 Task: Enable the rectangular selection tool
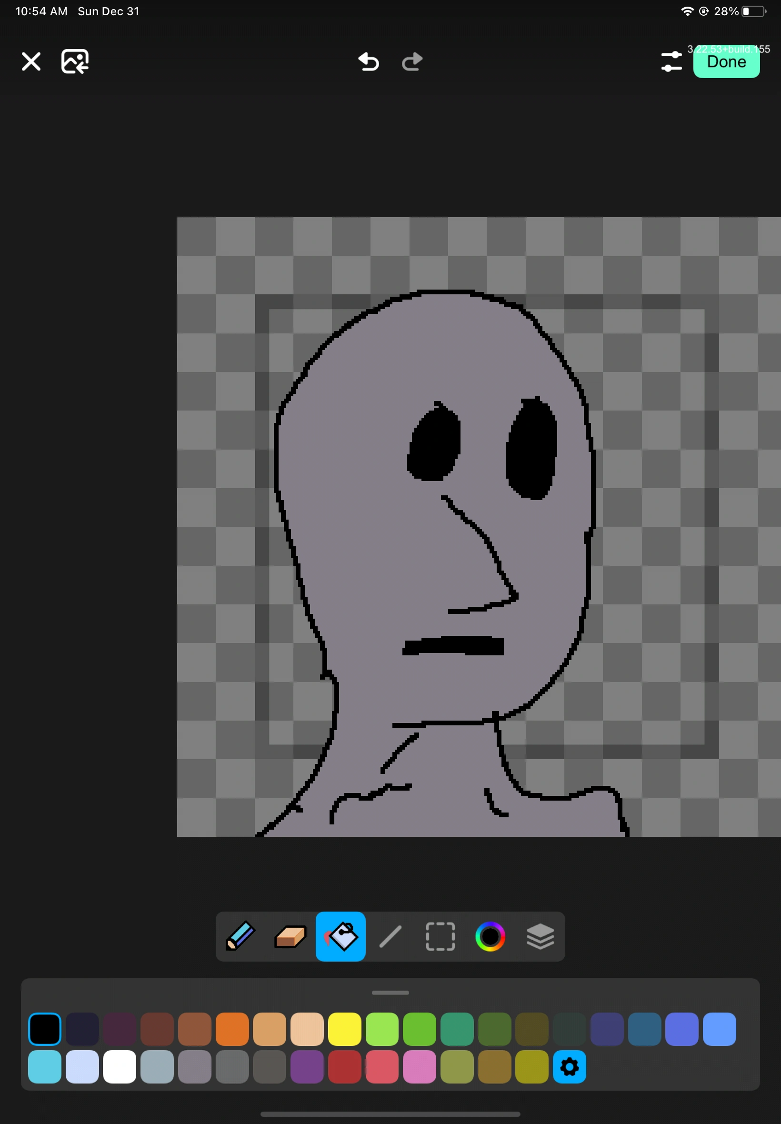(440, 936)
